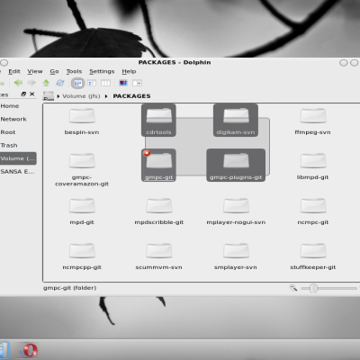
Task: Open the SANSA E... device in Places
Action: (x=18, y=172)
